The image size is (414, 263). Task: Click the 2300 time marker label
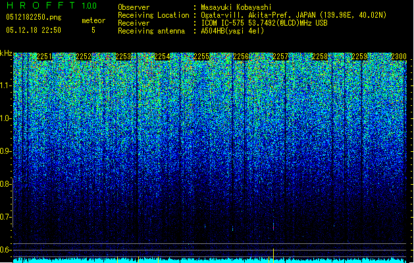click(x=399, y=57)
